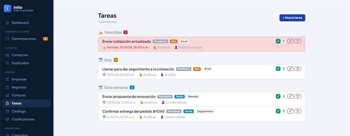
Task: Cancel 'Enviar cotización actualizada' with X
Action: 284,41
